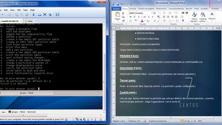The width and height of the screenshot is (222, 125).
Task: Open the Edición dropdown
Action: 212,17
